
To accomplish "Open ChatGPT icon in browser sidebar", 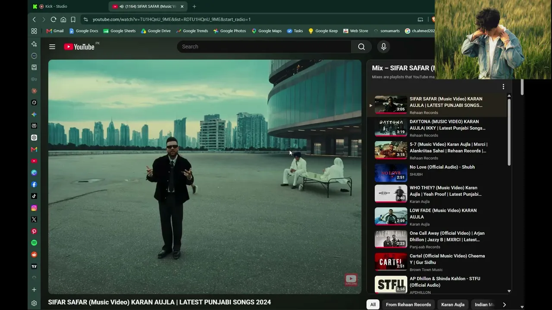I will 34,138.
